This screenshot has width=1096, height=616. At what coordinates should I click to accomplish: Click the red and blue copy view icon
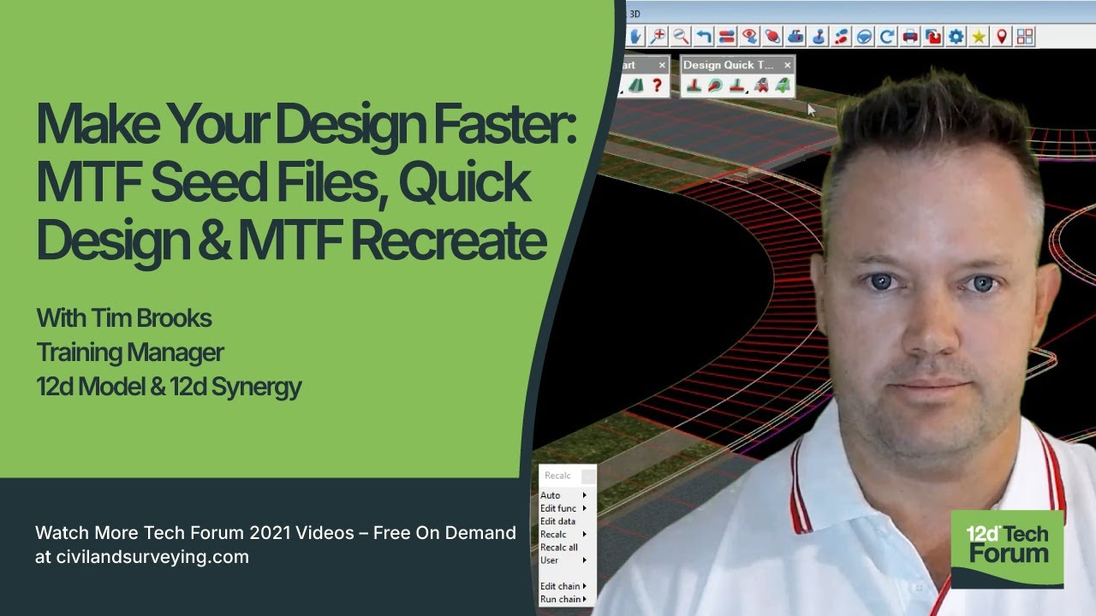tap(933, 36)
